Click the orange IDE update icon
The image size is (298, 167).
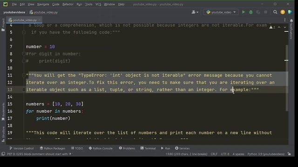pos(283,12)
